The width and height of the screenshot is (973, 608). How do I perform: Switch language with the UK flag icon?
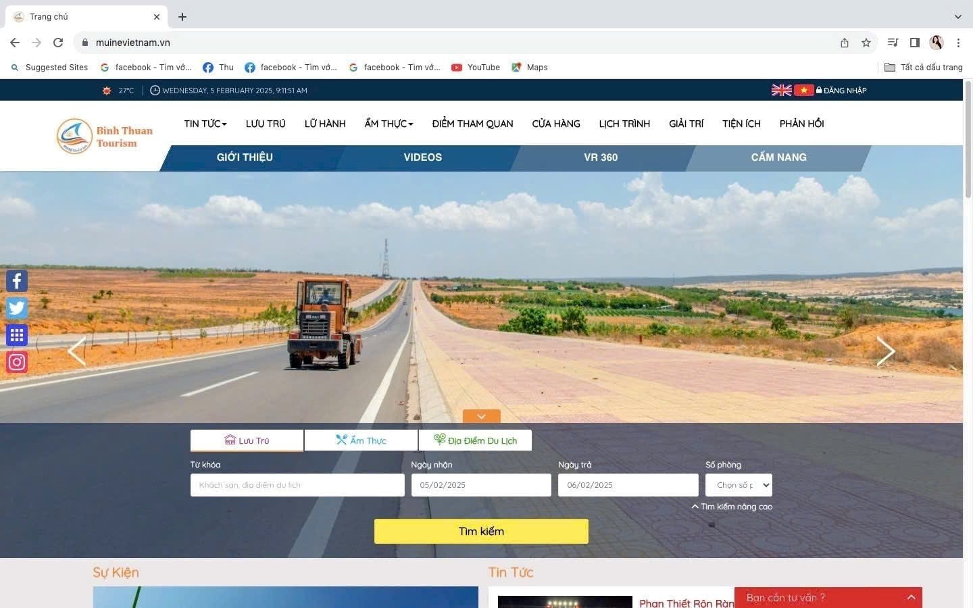click(x=781, y=91)
